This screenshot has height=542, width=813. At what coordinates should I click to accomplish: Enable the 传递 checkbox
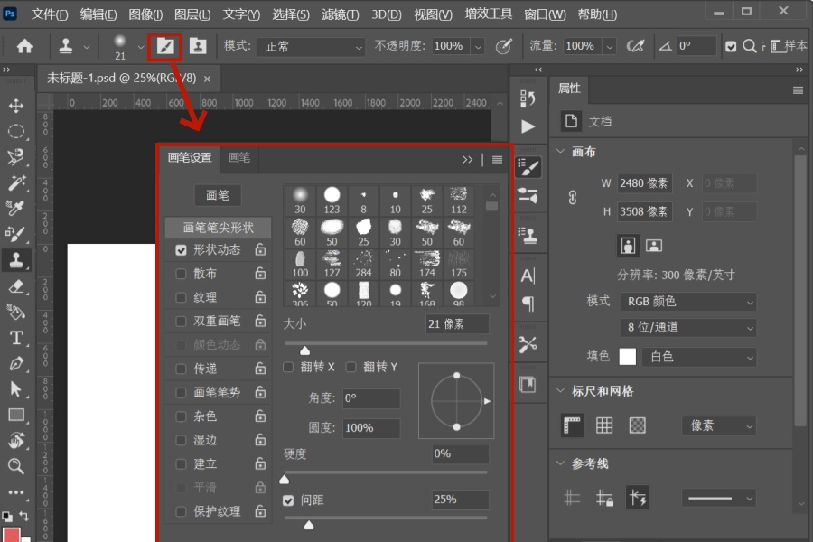181,369
